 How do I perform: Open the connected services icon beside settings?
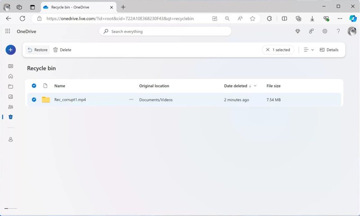coord(311,31)
